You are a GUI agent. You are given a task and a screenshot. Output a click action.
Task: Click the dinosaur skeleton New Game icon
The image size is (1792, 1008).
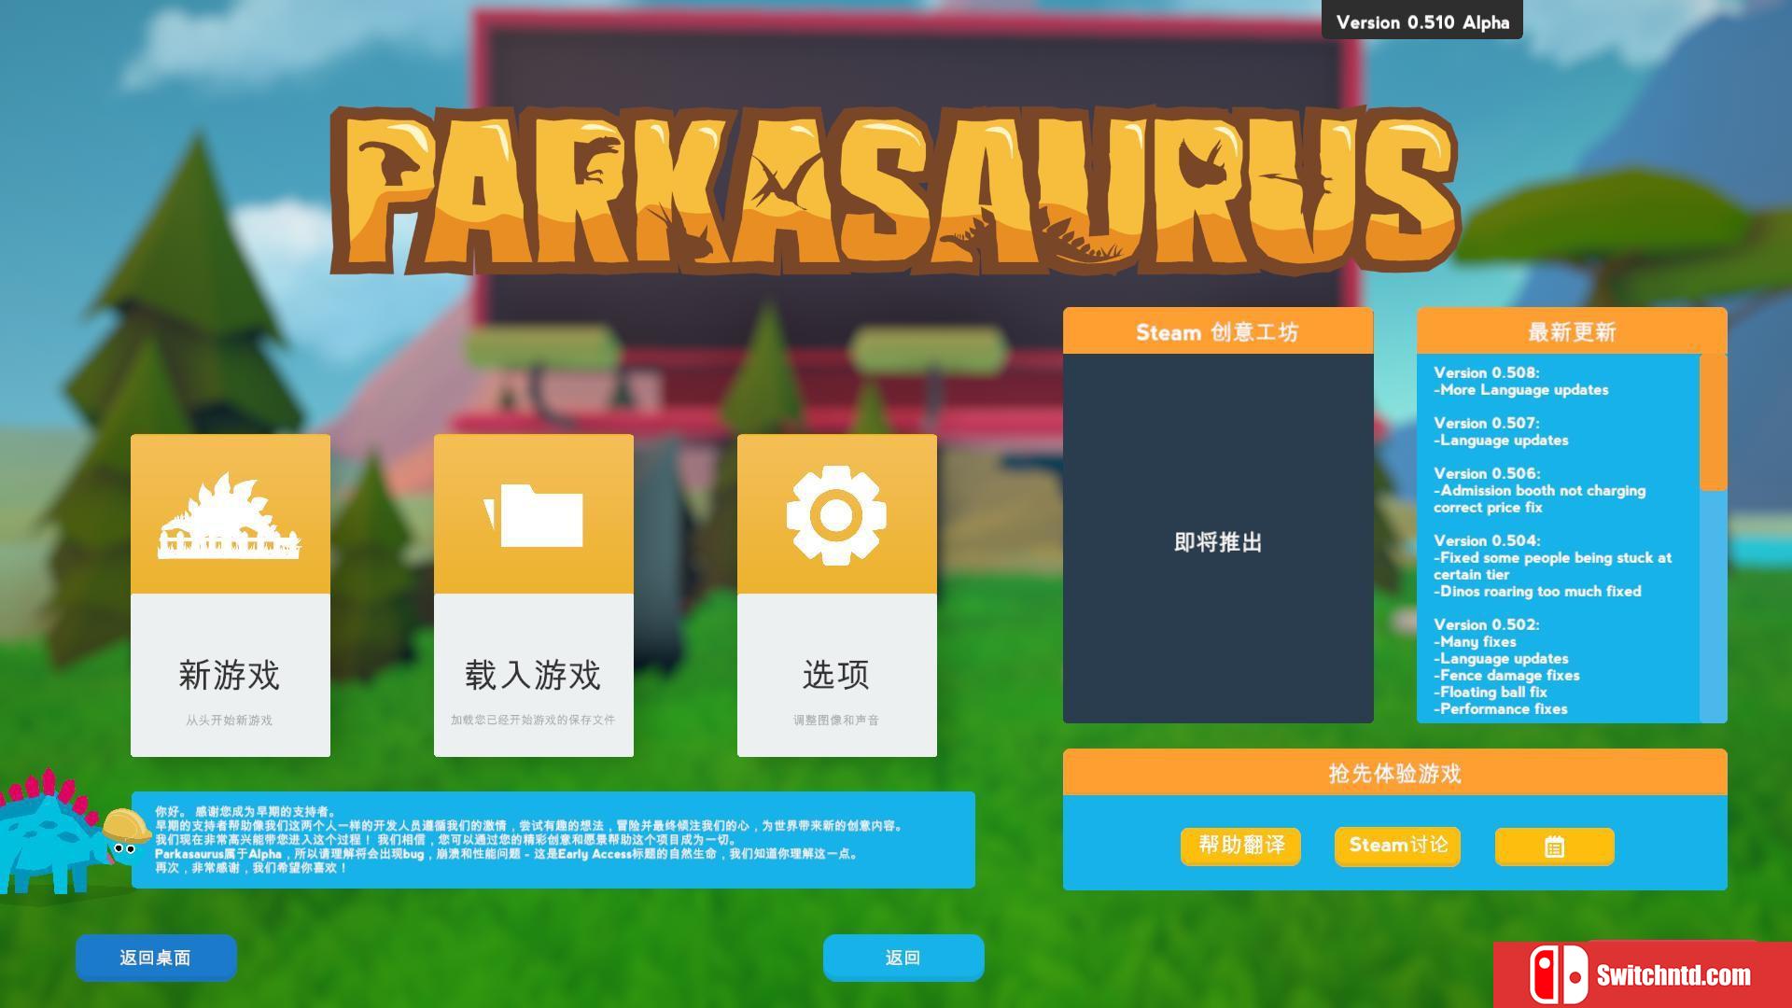click(x=230, y=516)
